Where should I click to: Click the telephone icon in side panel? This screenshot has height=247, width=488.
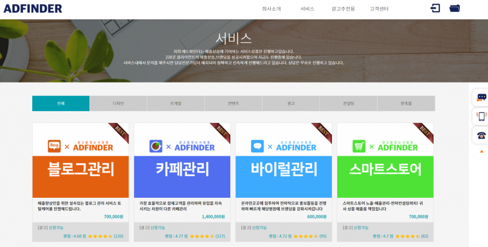482,135
